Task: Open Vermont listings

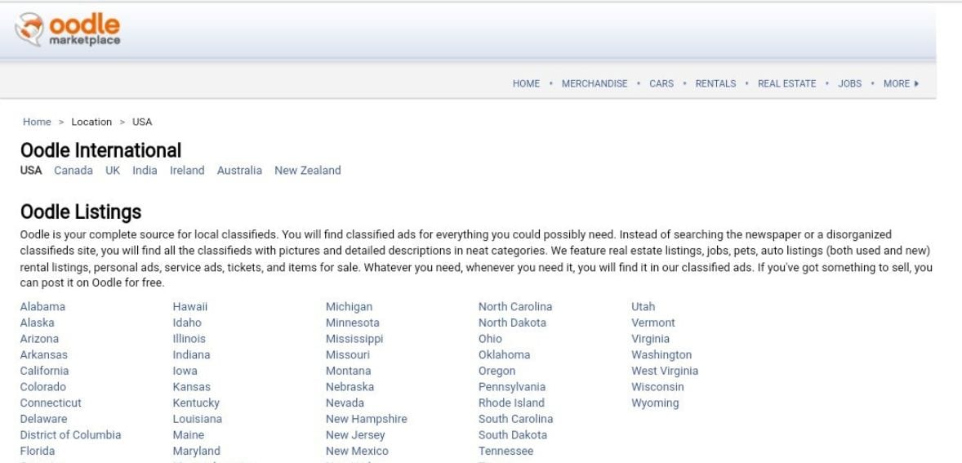Action: [652, 323]
